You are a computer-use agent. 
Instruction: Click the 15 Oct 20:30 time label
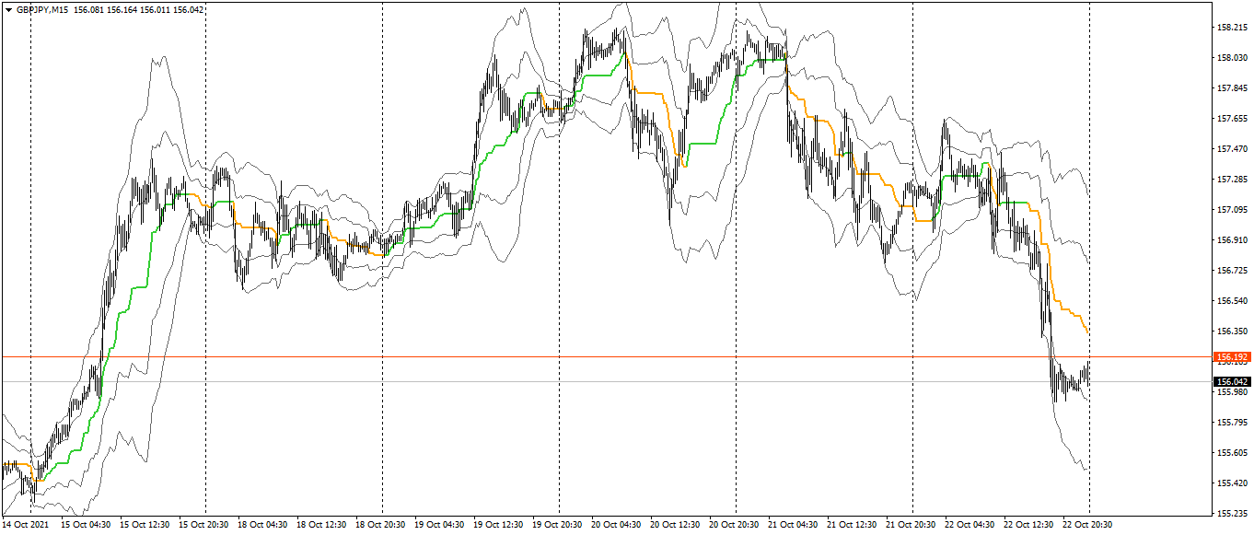click(204, 525)
